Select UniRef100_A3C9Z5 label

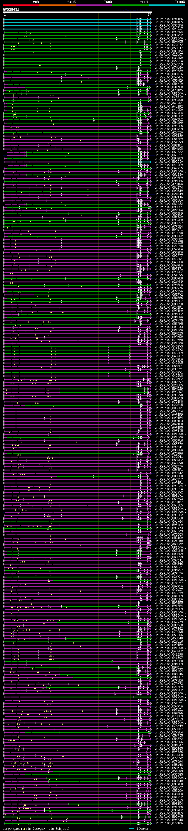click(x=169, y=243)
